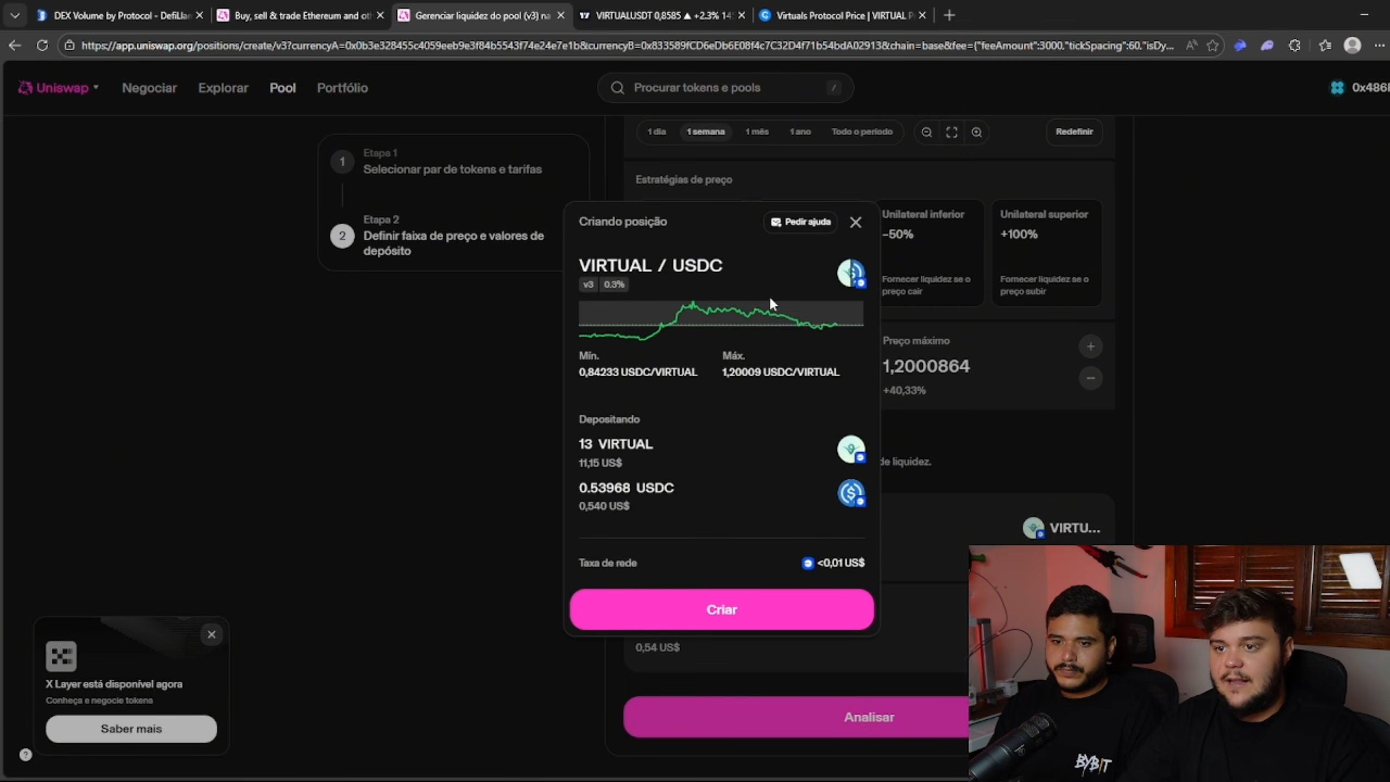
Task: Open the browser favorites list icon
Action: pyautogui.click(x=1325, y=46)
